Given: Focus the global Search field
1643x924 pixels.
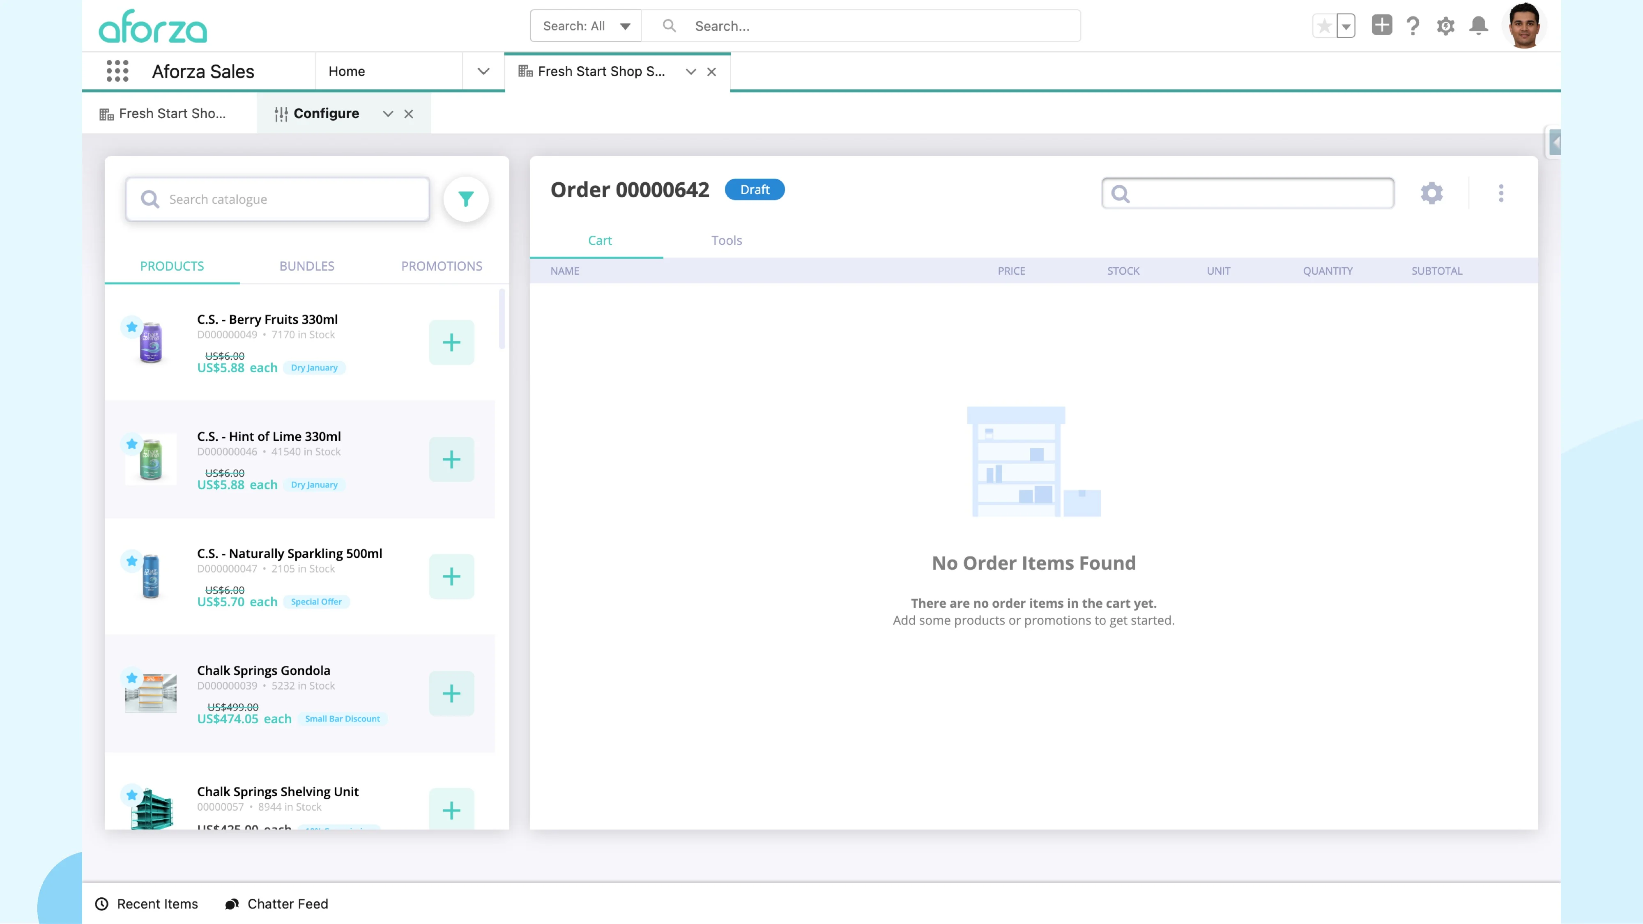Looking at the screenshot, I should [861, 26].
